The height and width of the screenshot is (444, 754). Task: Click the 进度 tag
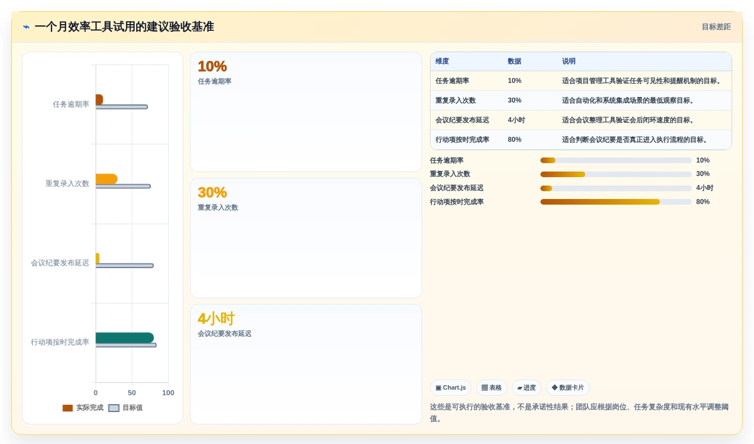(526, 387)
